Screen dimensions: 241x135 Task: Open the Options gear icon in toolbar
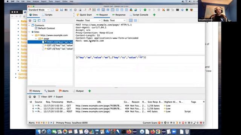pos(75,10)
